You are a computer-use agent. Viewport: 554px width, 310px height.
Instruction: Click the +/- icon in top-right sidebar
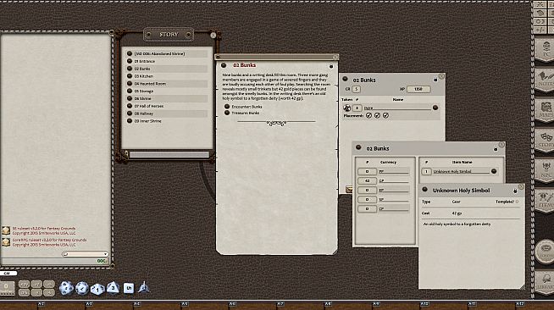(540, 30)
